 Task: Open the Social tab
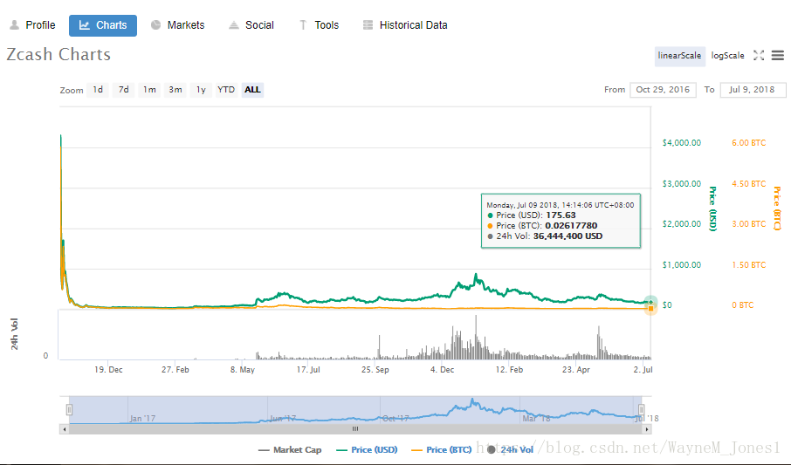(x=251, y=25)
